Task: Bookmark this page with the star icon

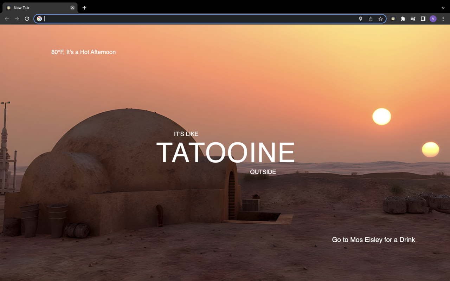Action: coord(381,19)
